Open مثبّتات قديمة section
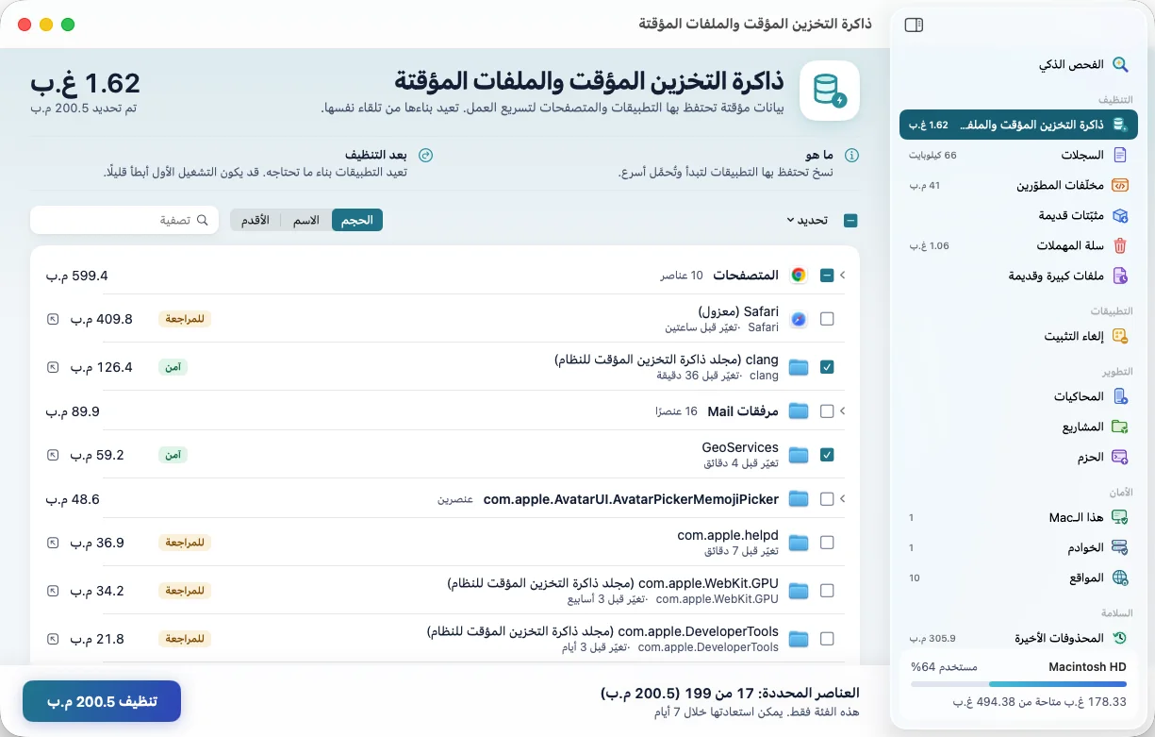 (1018, 215)
